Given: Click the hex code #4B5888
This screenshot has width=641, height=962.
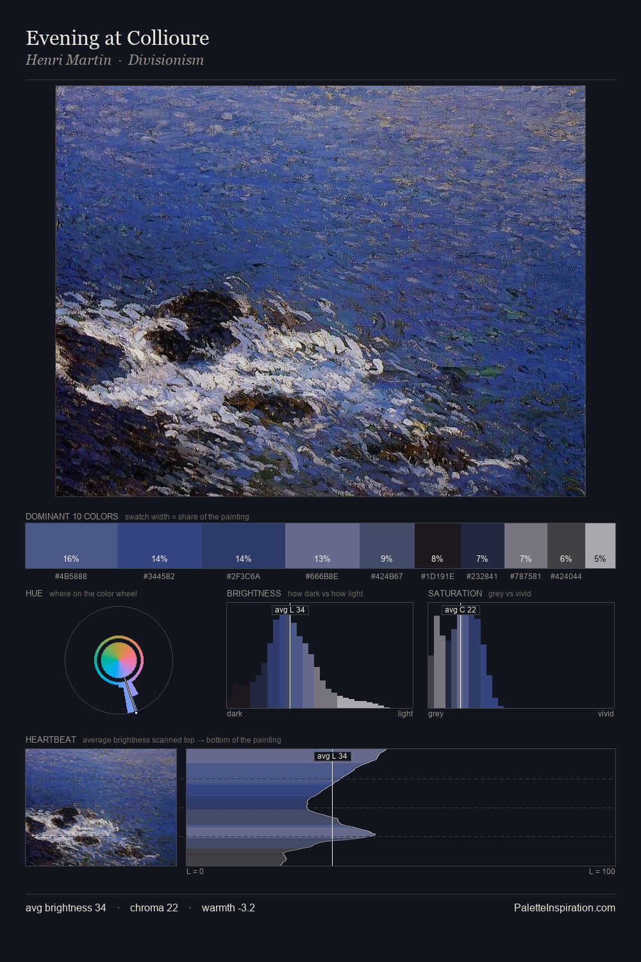Looking at the screenshot, I should coord(71,577).
